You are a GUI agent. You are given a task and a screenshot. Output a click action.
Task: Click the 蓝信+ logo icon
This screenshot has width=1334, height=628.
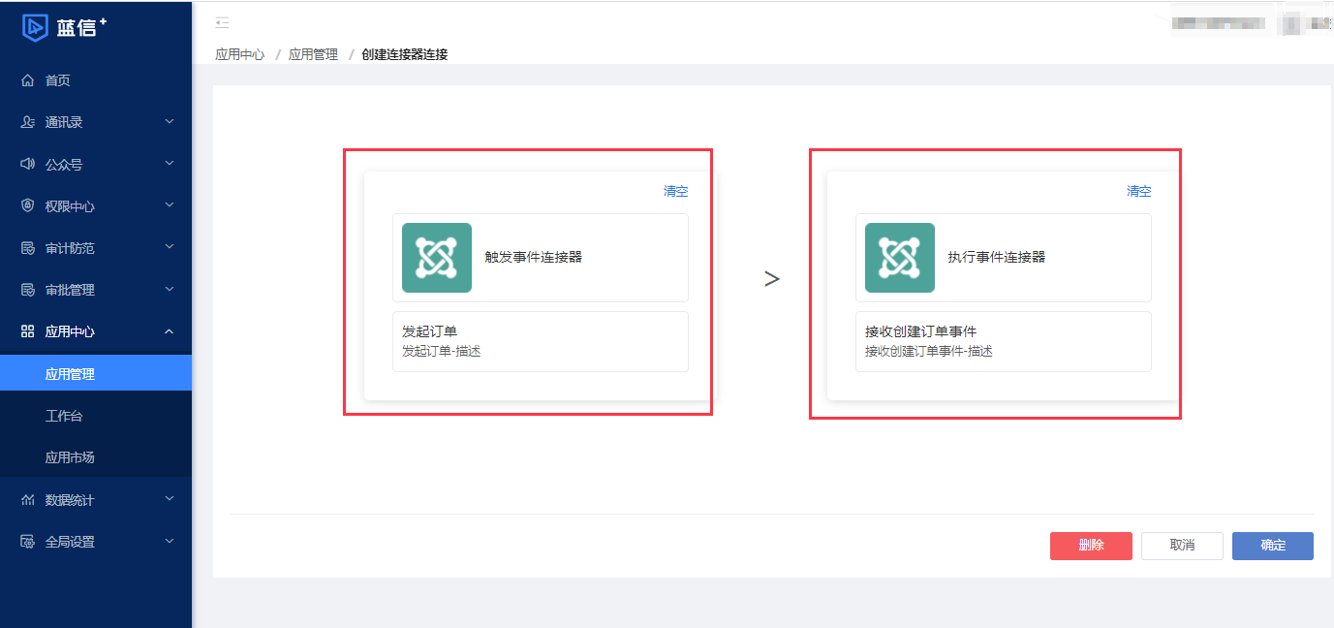pyautogui.click(x=35, y=28)
